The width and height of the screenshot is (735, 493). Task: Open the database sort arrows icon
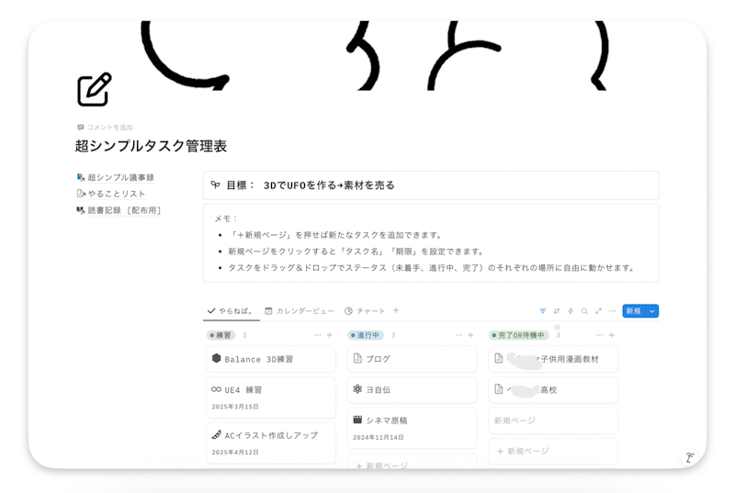tap(557, 311)
